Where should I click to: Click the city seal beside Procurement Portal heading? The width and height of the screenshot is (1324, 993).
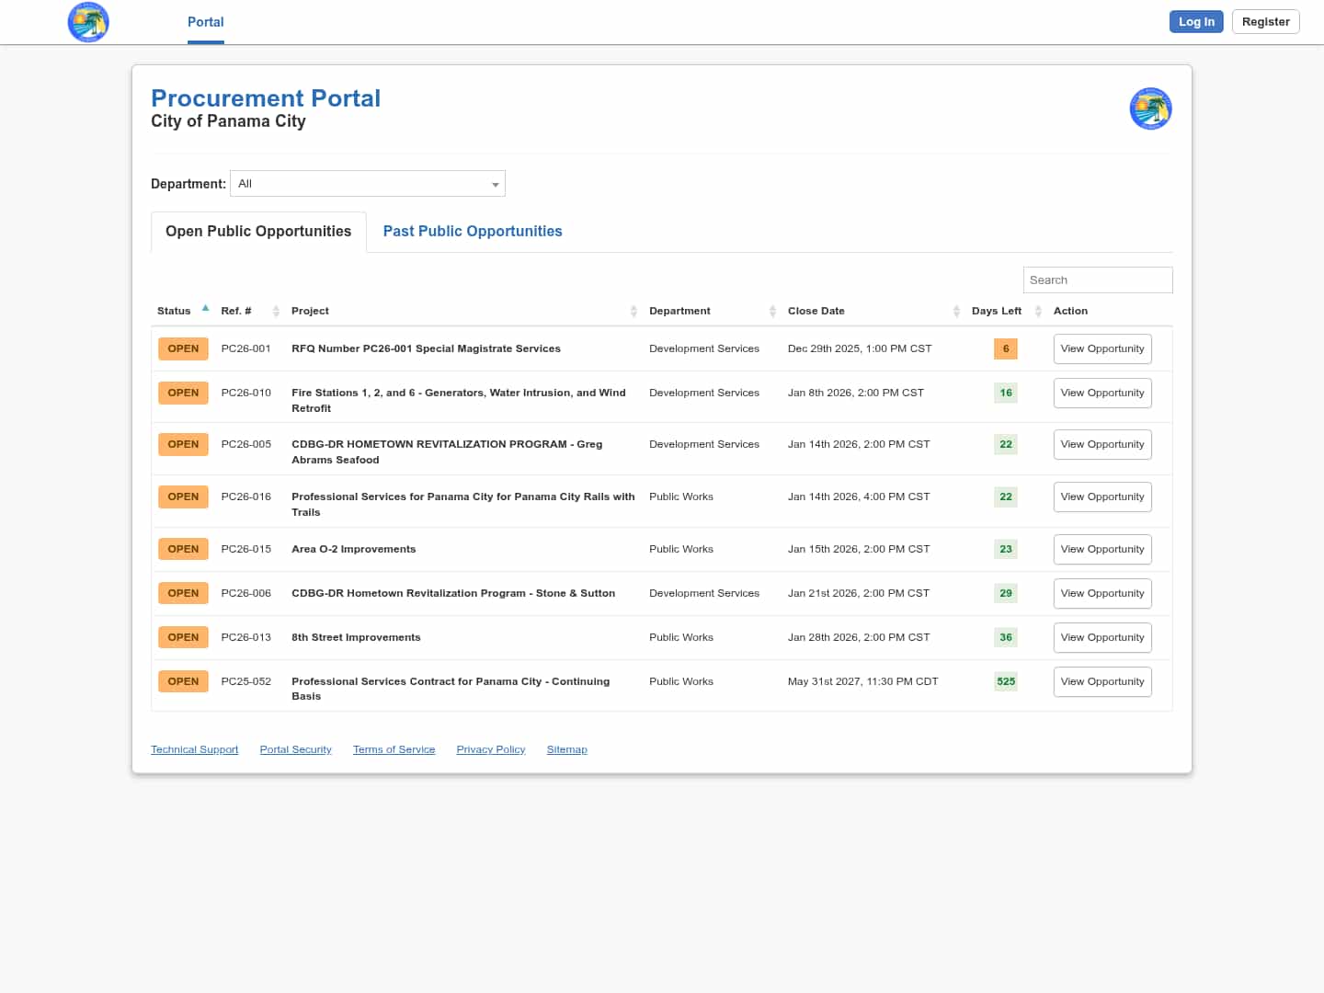(x=1150, y=108)
